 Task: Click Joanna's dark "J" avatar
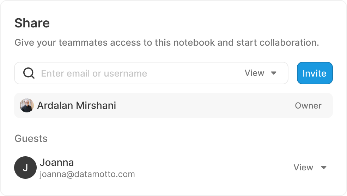25,168
